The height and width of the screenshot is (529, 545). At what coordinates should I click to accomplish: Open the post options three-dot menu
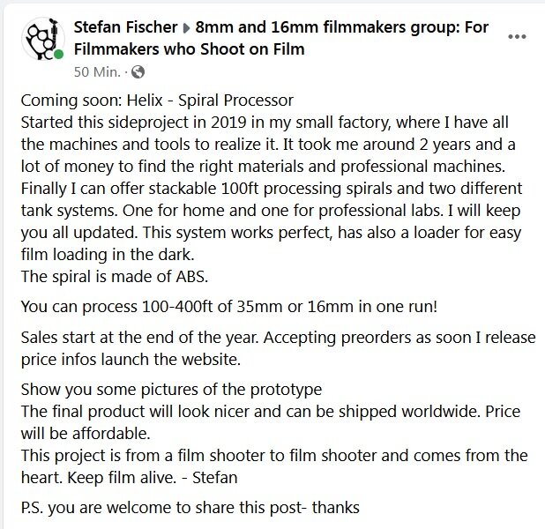(517, 36)
